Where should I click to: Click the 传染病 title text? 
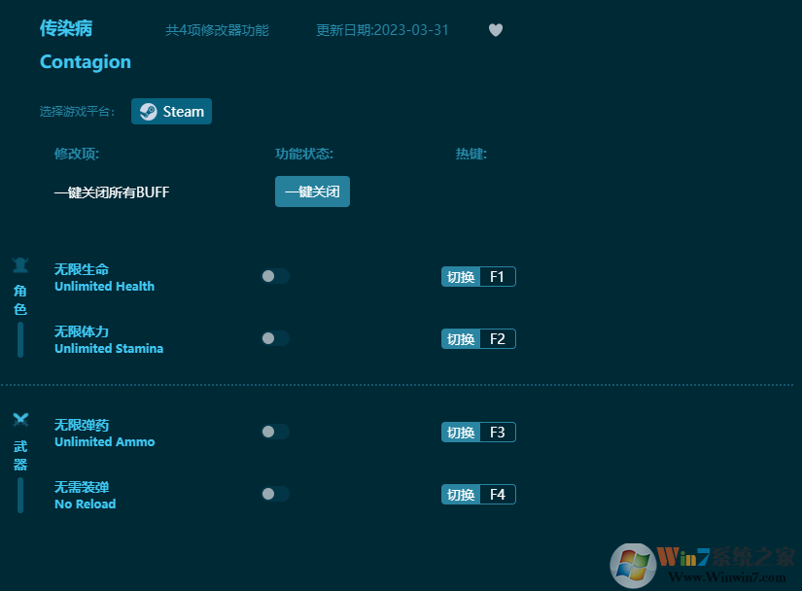66,28
